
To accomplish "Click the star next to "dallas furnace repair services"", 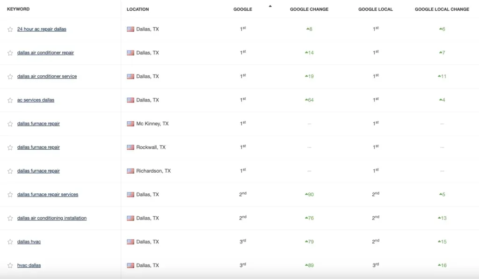I will tap(10, 194).
